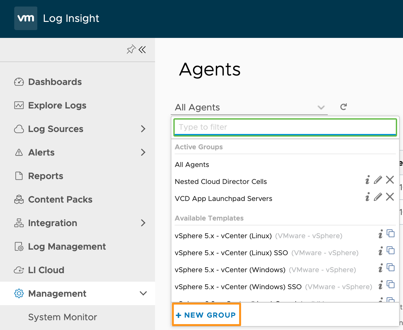Show info for vCenter (Linux) template
Screen dimensions: 403x330
pos(380,234)
